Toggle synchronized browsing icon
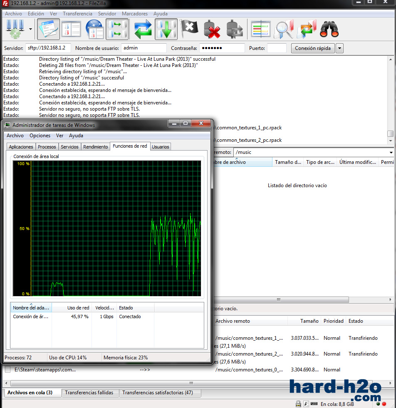This screenshot has width=396, height=408. tap(307, 29)
